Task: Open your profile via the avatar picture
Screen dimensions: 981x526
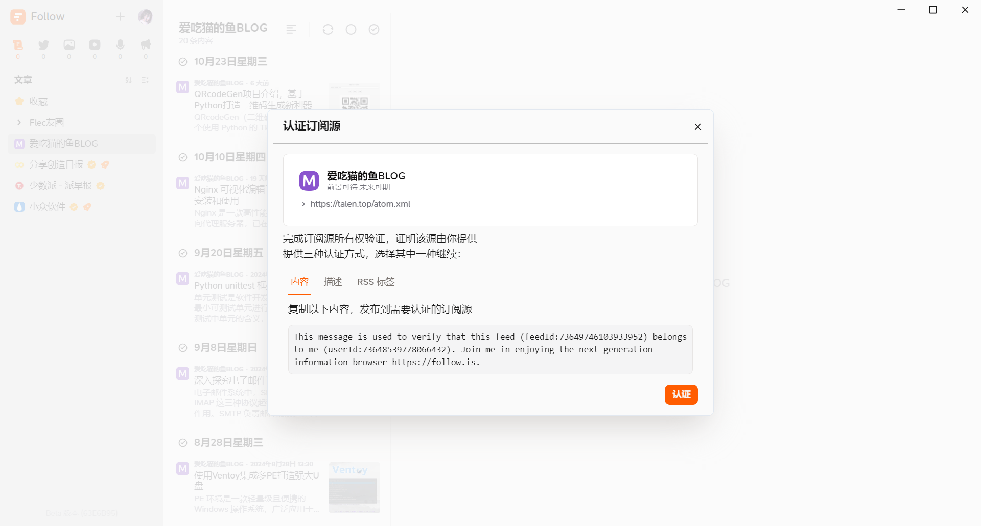Action: [x=145, y=16]
